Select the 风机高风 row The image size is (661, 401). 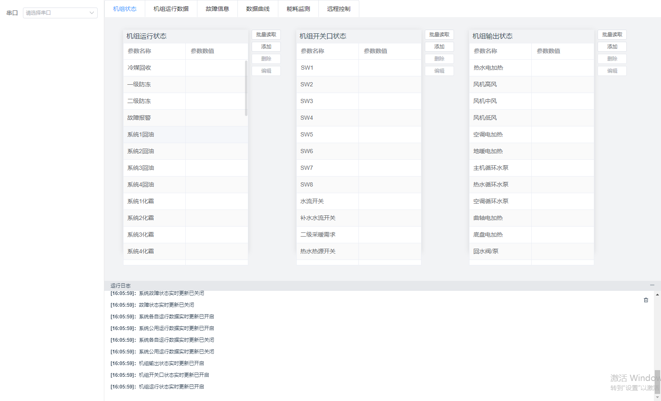532,84
